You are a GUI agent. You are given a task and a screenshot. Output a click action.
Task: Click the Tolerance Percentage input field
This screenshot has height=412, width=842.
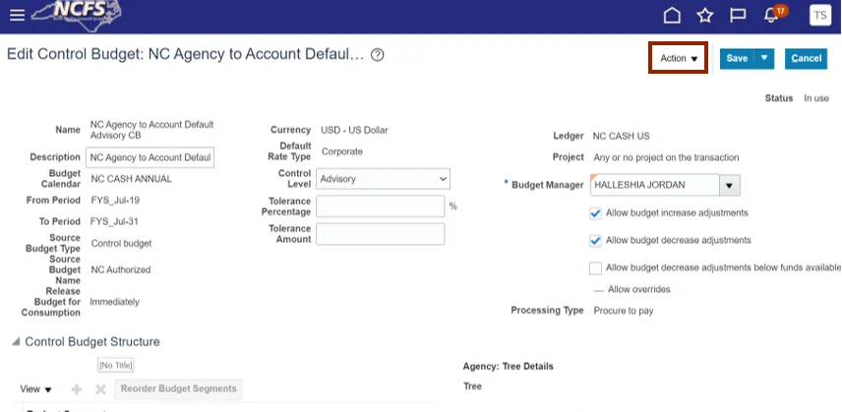pos(380,206)
